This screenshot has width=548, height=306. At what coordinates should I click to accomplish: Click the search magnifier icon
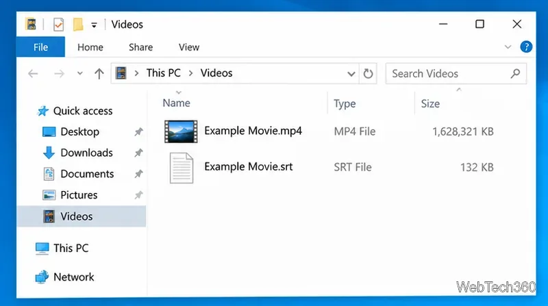tap(515, 73)
